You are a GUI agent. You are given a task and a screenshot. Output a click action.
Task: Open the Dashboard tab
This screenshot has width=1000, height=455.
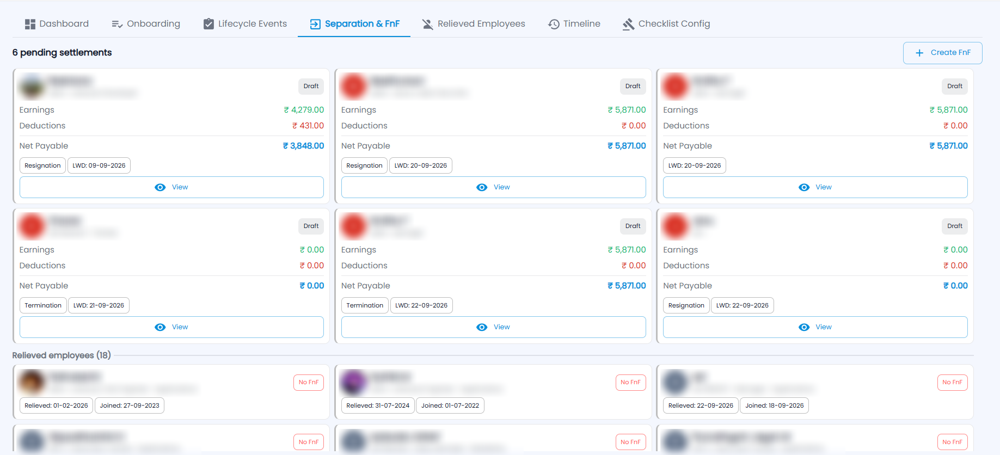point(57,24)
